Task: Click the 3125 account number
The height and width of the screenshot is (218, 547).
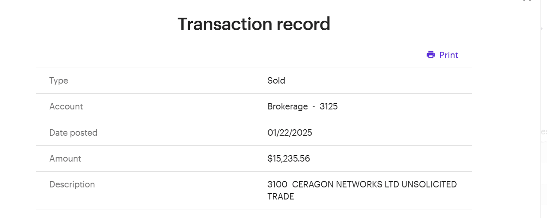Action: (329, 106)
